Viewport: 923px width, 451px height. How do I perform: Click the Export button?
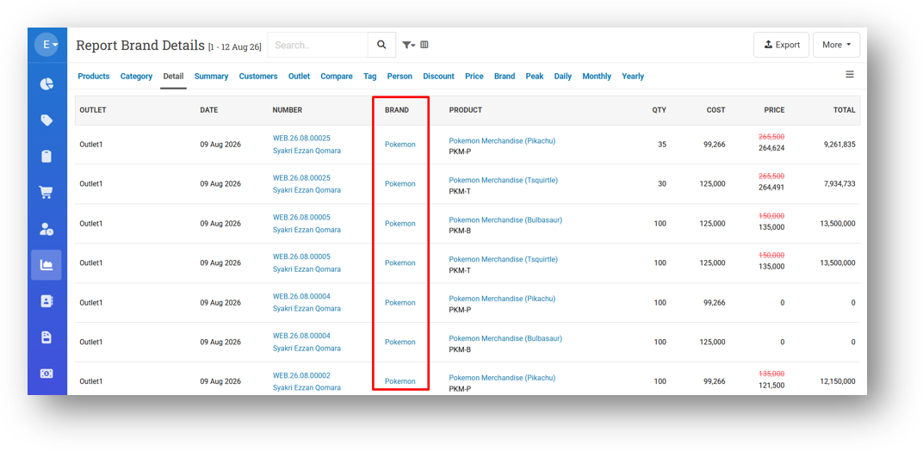point(781,45)
